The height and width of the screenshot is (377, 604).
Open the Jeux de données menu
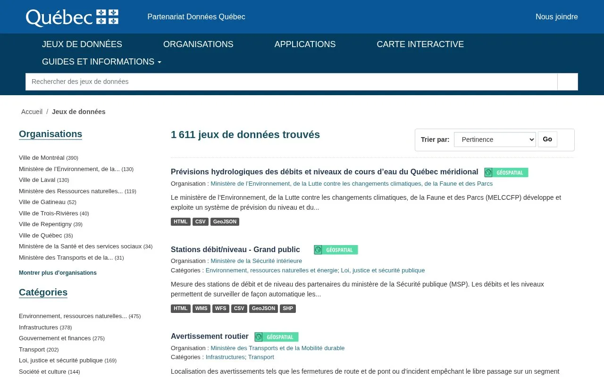tap(82, 44)
